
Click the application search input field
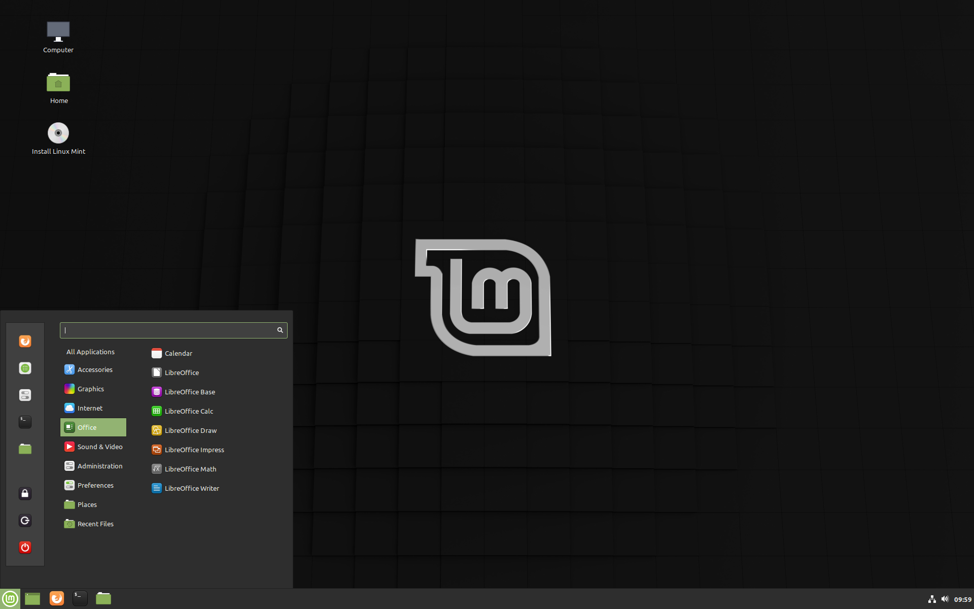173,330
